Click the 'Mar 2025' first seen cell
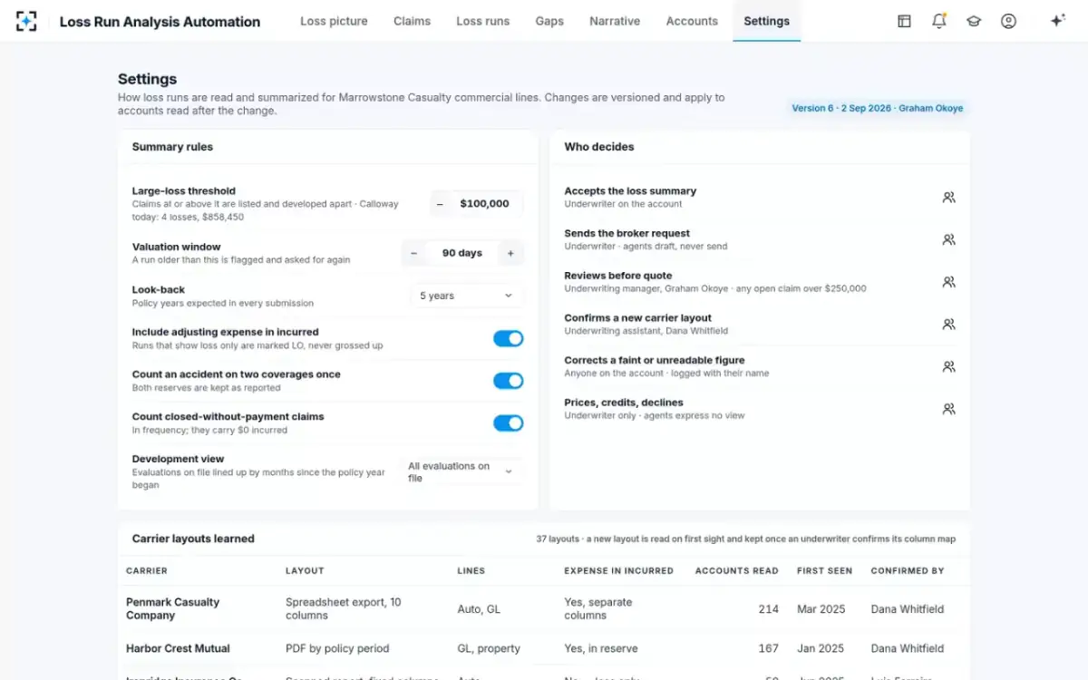The height and width of the screenshot is (680, 1088). point(821,609)
